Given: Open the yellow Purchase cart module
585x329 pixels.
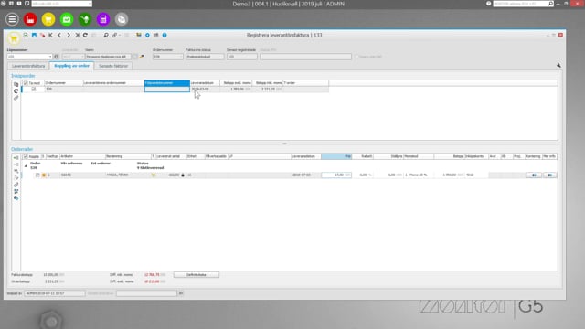Looking at the screenshot, I should (48, 19).
